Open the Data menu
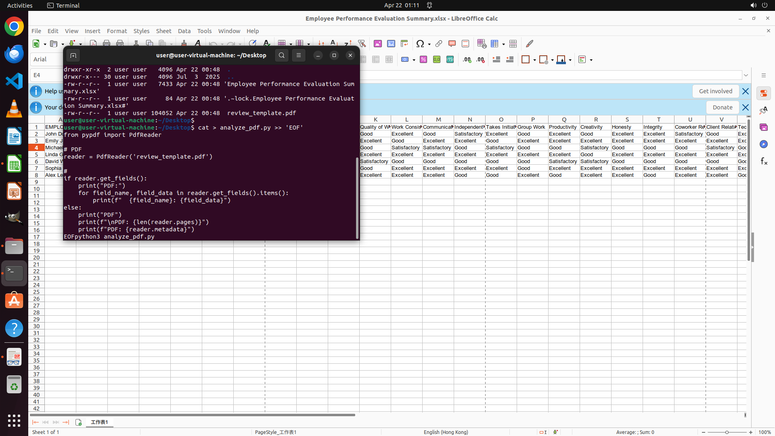The height and width of the screenshot is (436, 775). pyautogui.click(x=184, y=31)
